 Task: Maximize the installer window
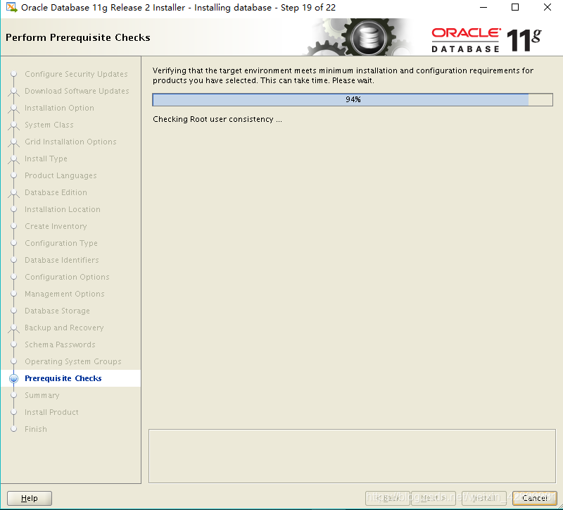[x=515, y=7]
